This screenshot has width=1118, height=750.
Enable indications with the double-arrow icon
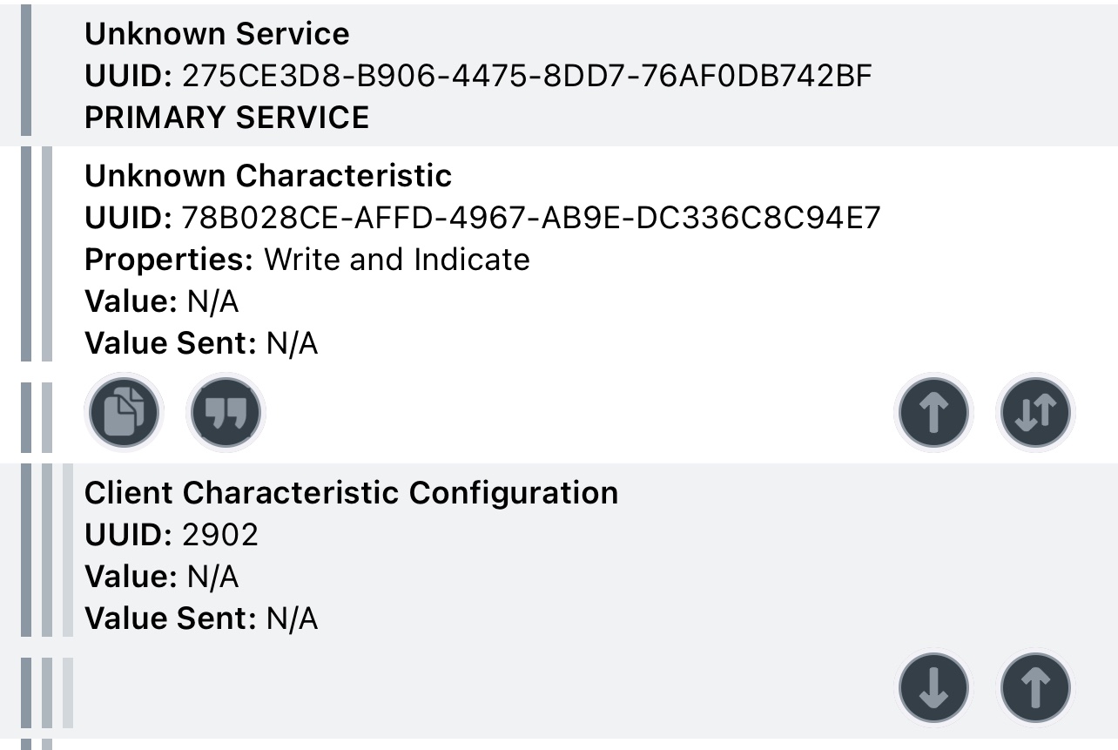tap(1035, 412)
